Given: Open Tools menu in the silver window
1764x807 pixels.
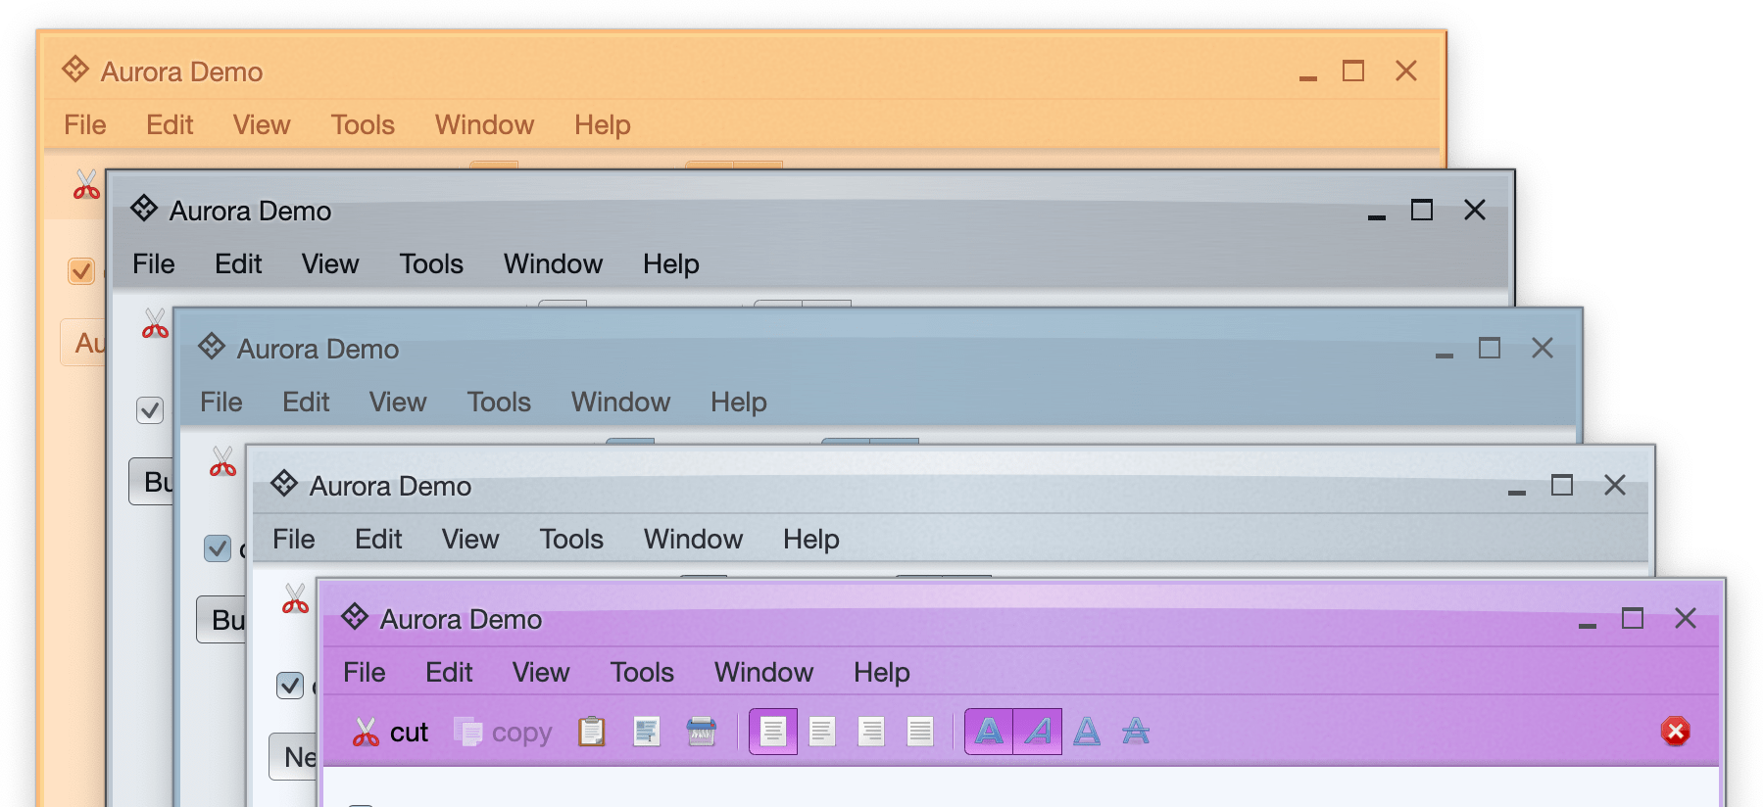Looking at the screenshot, I should coord(571,539).
